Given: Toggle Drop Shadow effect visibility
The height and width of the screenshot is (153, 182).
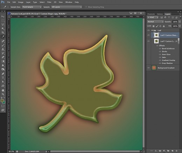Looking at the screenshot, I should point(160,63).
